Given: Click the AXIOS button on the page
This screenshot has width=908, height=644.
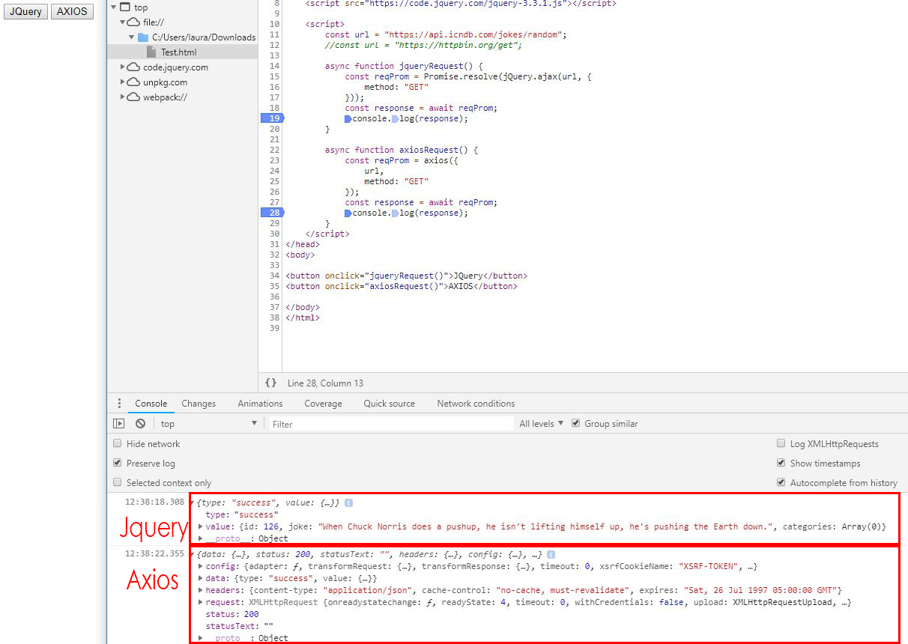Looking at the screenshot, I should pos(72,12).
